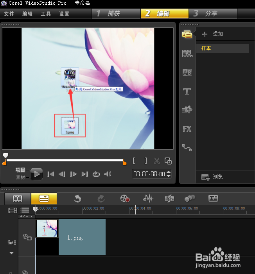The width and height of the screenshot is (255, 274).
Task: Open the motion tracking tool
Action: click(x=190, y=198)
